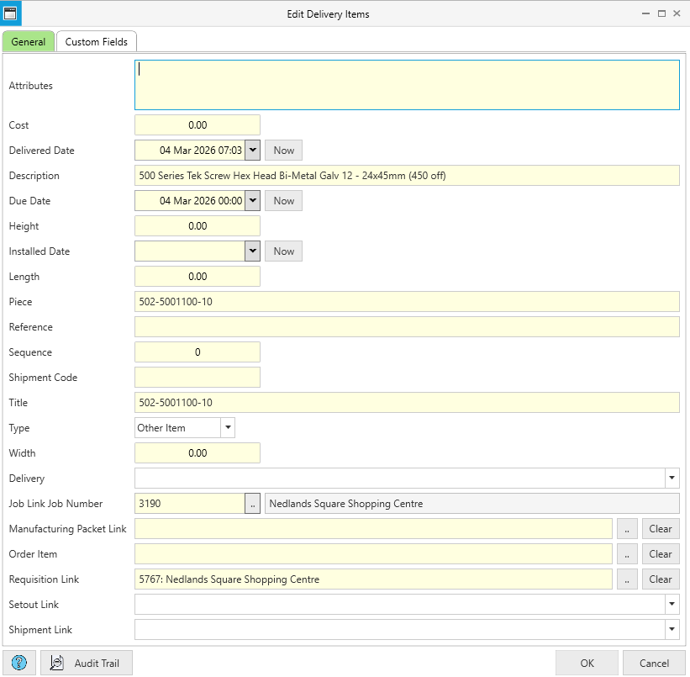Select the General tab
Image resolution: width=690 pixels, height=677 pixels.
[29, 41]
